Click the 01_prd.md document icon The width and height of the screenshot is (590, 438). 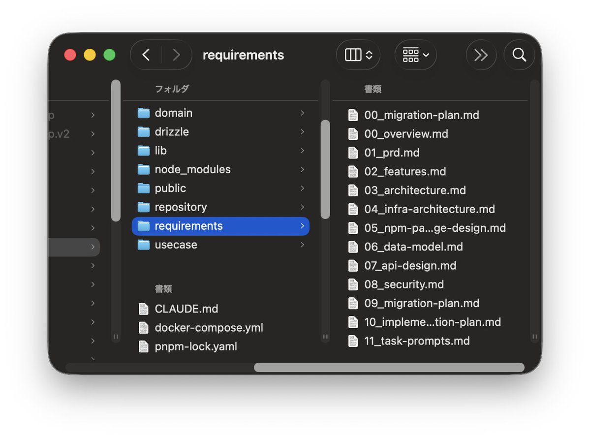pos(353,153)
